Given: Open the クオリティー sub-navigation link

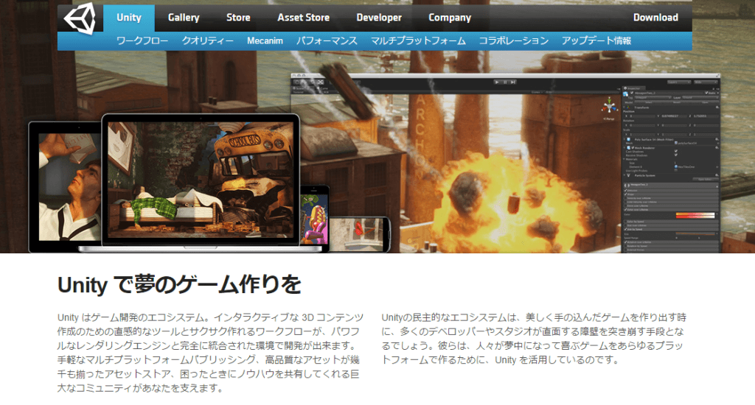Looking at the screenshot, I should click(x=207, y=41).
